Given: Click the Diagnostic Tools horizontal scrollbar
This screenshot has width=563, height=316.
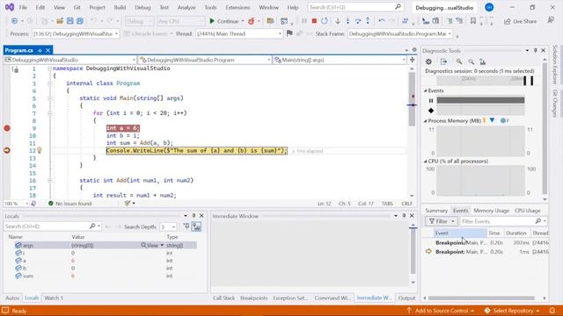Looking at the screenshot, I should 481,298.
